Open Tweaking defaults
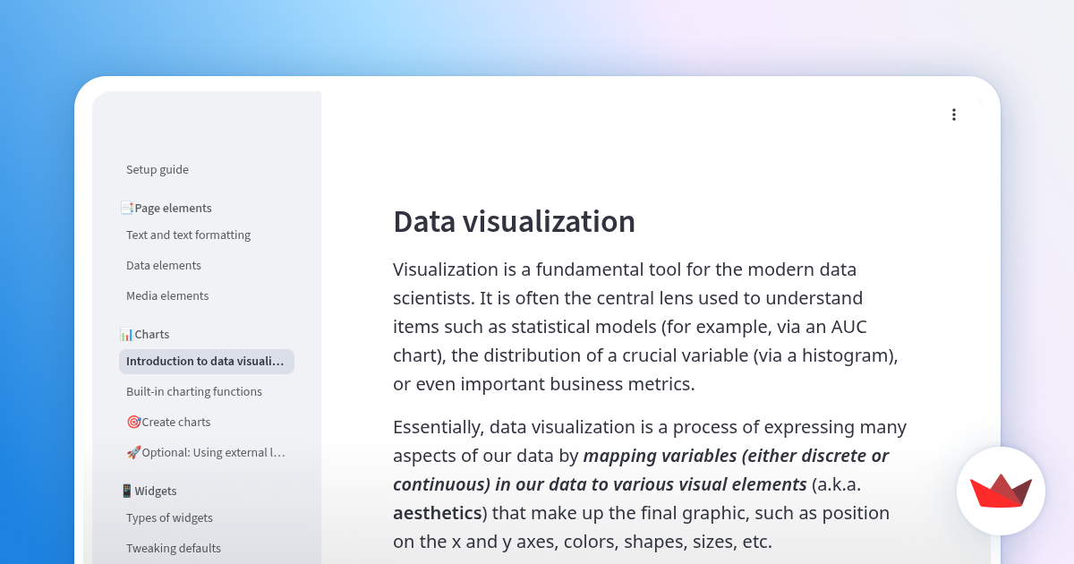1074x564 pixels. [x=174, y=548]
